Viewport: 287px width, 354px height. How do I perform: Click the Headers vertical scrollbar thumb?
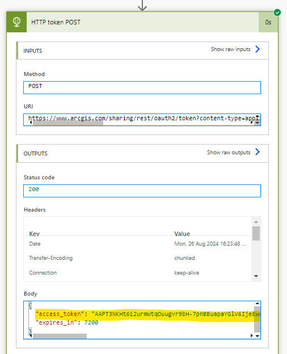pos(256,233)
